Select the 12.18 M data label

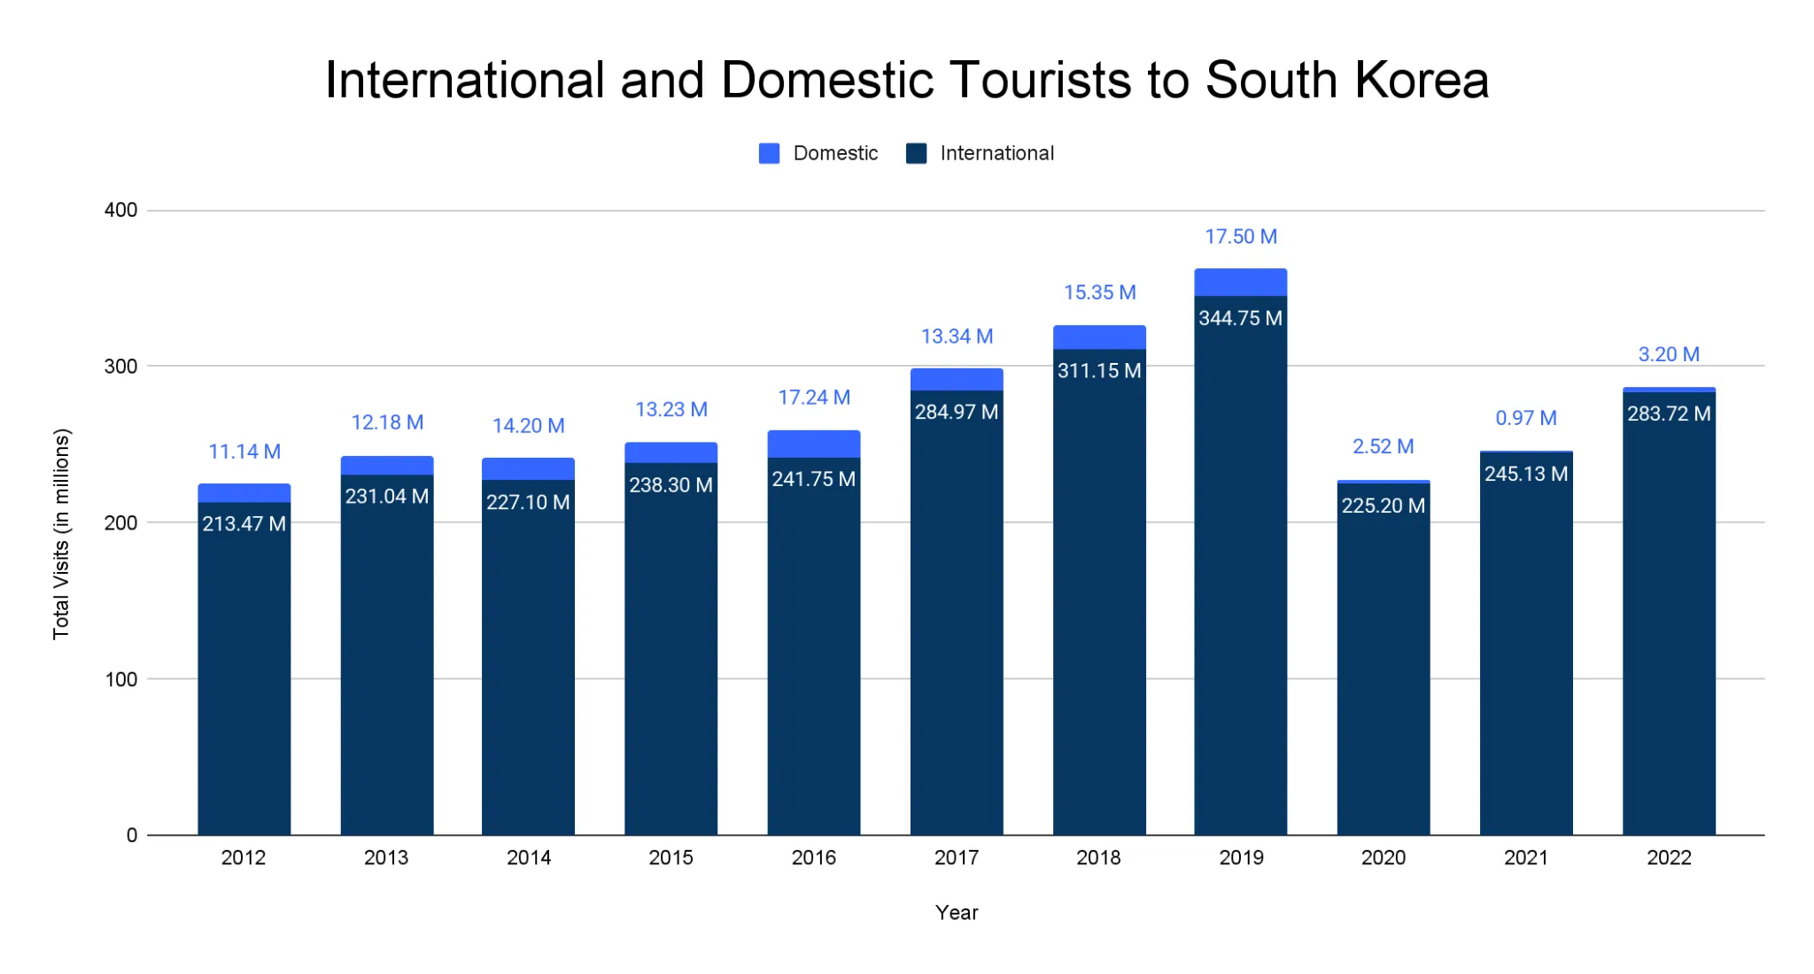coord(387,422)
